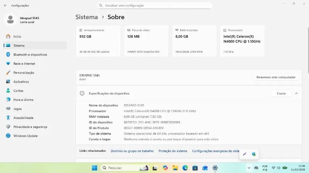
Task: Click the Privacidade e segurança shield icon
Action: point(8,127)
